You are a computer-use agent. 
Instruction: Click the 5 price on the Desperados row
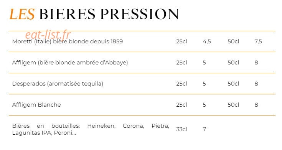tap(204, 84)
